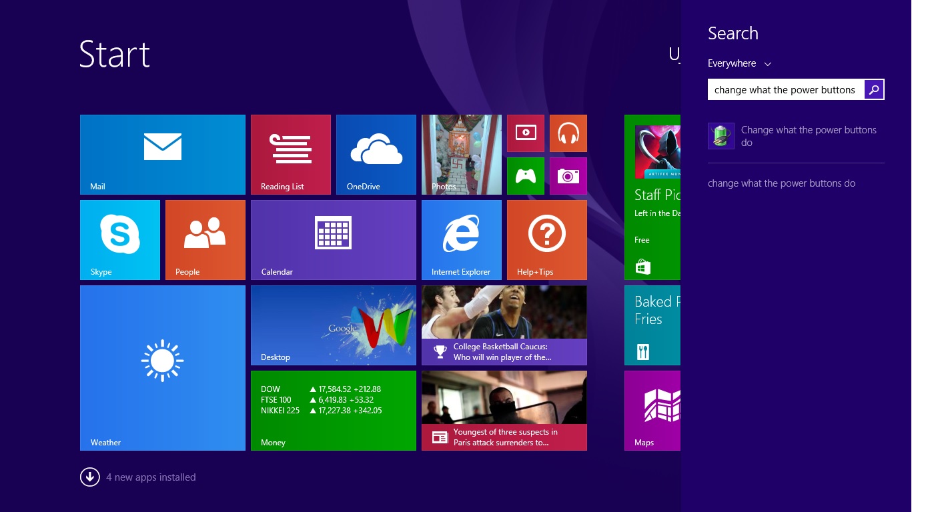This screenshot has height=512, width=934.
Task: Open the 'Change what the power buttons do' result
Action: (x=796, y=136)
